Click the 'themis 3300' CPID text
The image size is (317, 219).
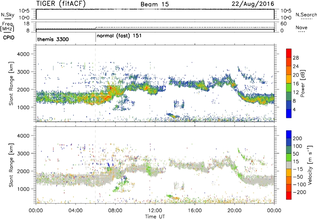tap(53, 39)
